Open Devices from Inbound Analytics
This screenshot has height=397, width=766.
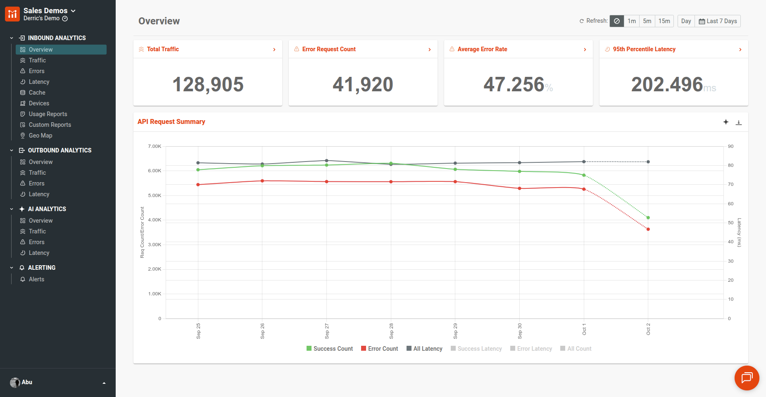coord(38,103)
